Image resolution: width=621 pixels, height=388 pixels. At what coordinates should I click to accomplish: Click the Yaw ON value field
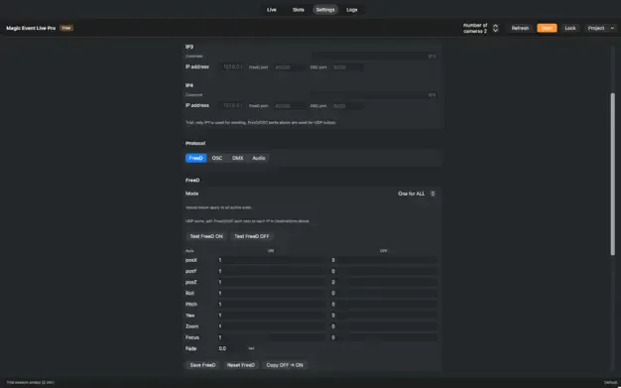point(271,316)
